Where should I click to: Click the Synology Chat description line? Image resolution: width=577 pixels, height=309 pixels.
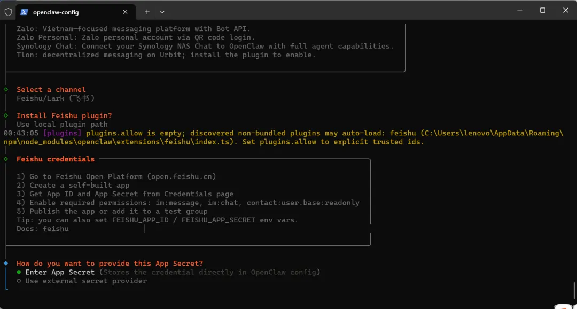[205, 46]
